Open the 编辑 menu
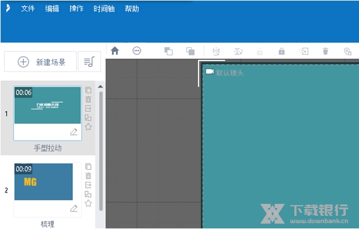359x229 pixels. pyautogui.click(x=52, y=9)
